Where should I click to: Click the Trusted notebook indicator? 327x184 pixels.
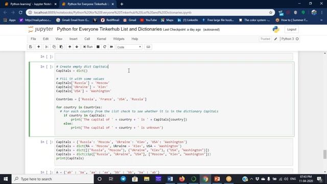click(265, 39)
